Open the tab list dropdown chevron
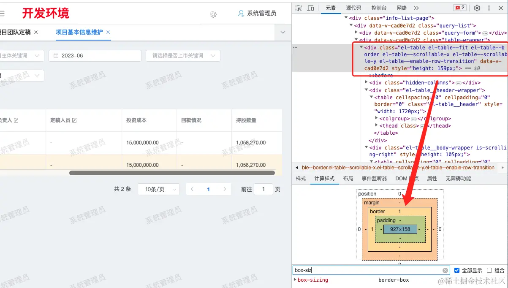The height and width of the screenshot is (288, 508). (283, 32)
